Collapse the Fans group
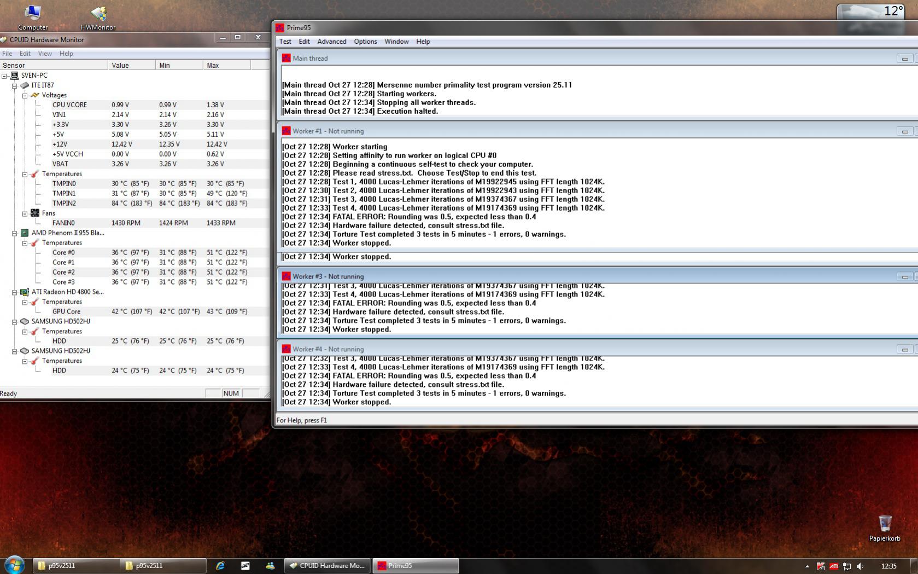918x574 pixels. (x=25, y=213)
